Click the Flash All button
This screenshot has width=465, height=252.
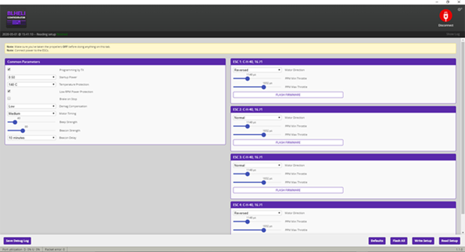coord(399,241)
